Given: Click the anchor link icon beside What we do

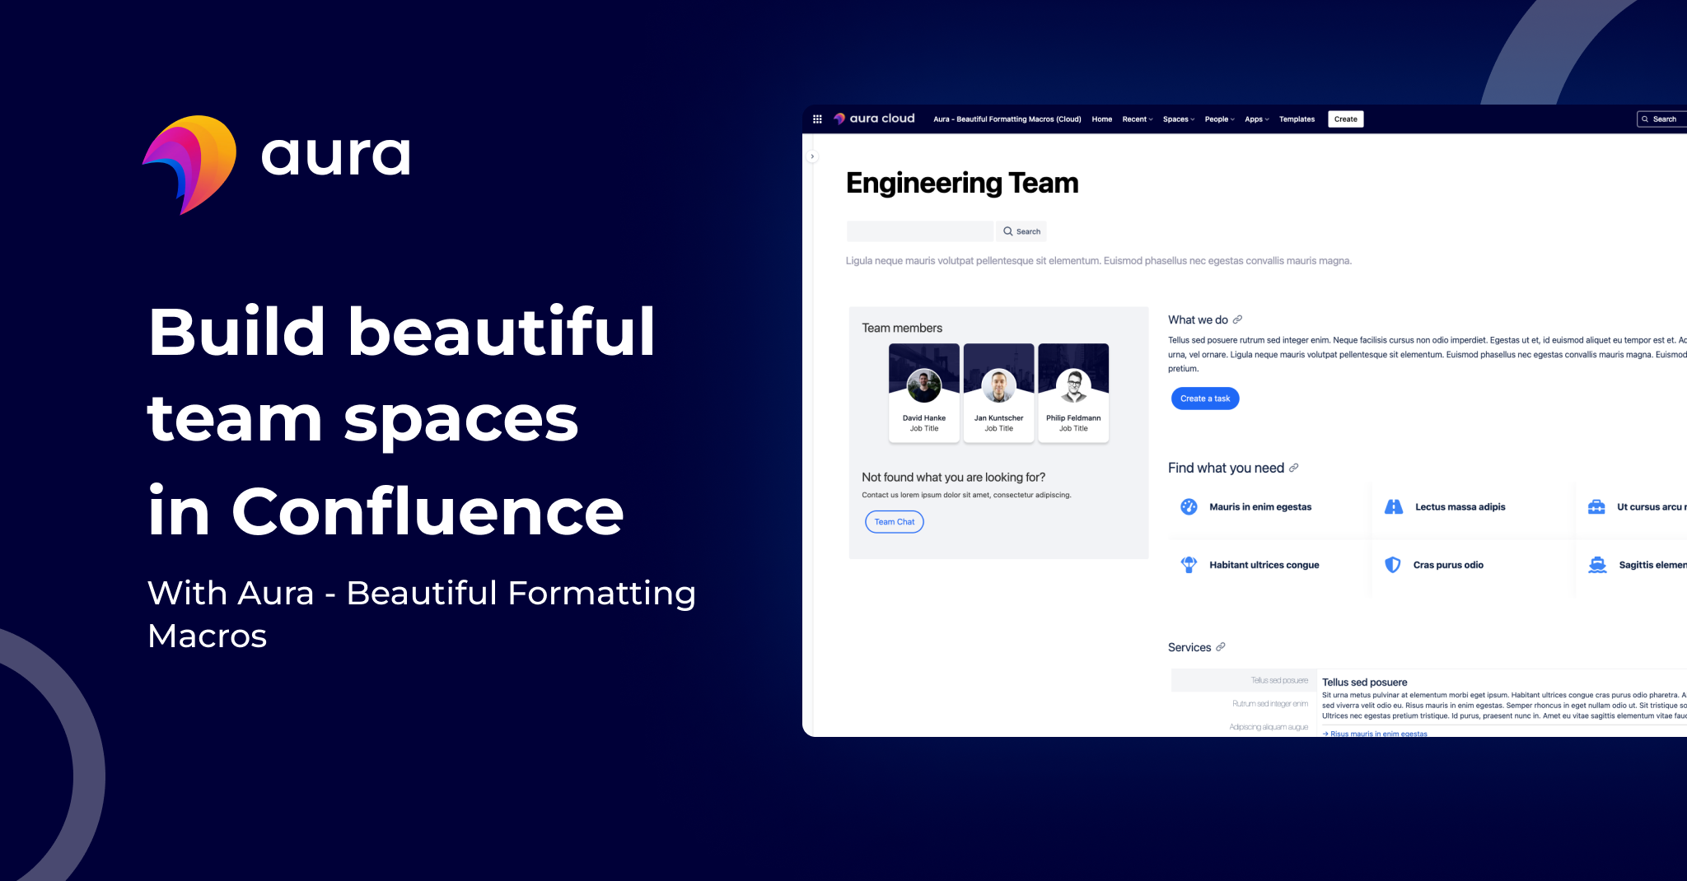Looking at the screenshot, I should click(x=1237, y=319).
